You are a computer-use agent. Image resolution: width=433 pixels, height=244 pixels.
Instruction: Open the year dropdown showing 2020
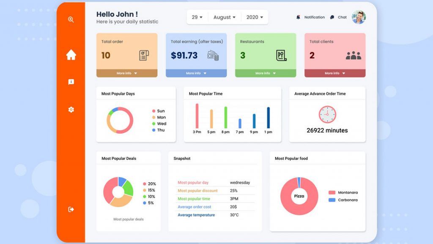tap(255, 17)
